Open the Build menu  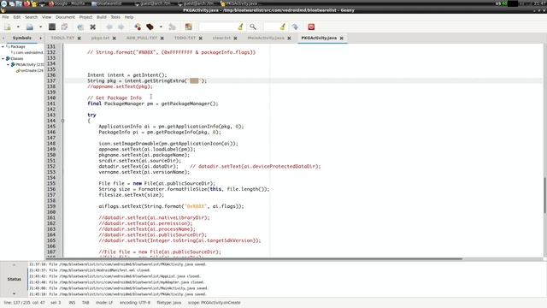102,17
